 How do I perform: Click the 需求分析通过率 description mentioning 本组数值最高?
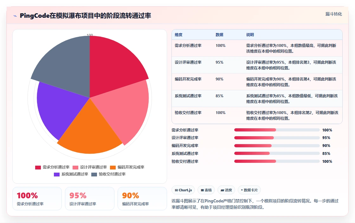(291, 48)
